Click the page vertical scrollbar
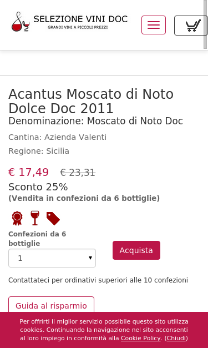This screenshot has width=208, height=348. pos(205,24)
